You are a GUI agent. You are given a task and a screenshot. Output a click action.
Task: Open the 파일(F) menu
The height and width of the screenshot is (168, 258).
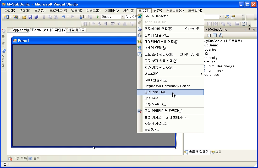10,11
